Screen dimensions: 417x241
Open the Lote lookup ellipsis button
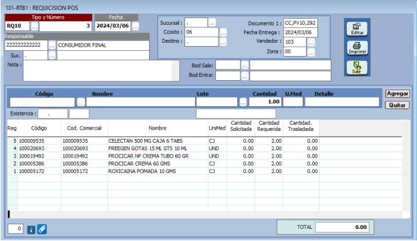(243, 102)
